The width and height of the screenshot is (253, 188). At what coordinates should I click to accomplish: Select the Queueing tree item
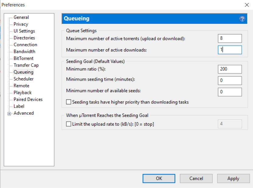click(x=23, y=72)
